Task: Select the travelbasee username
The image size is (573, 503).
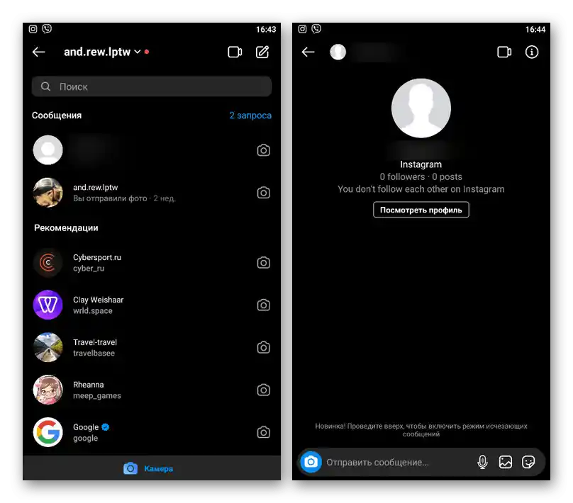Action: pyautogui.click(x=94, y=353)
